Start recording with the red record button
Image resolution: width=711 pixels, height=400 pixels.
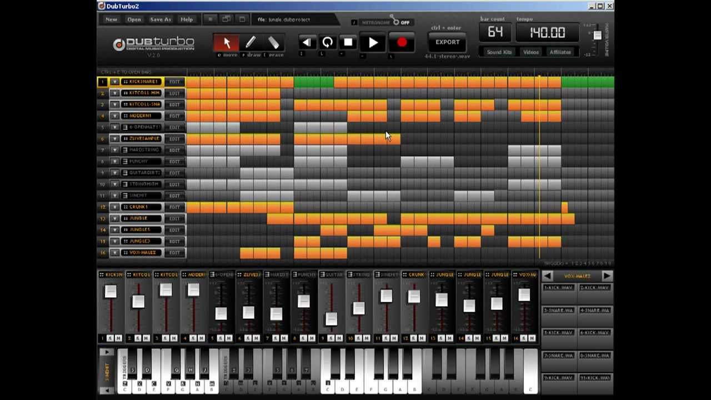[402, 42]
